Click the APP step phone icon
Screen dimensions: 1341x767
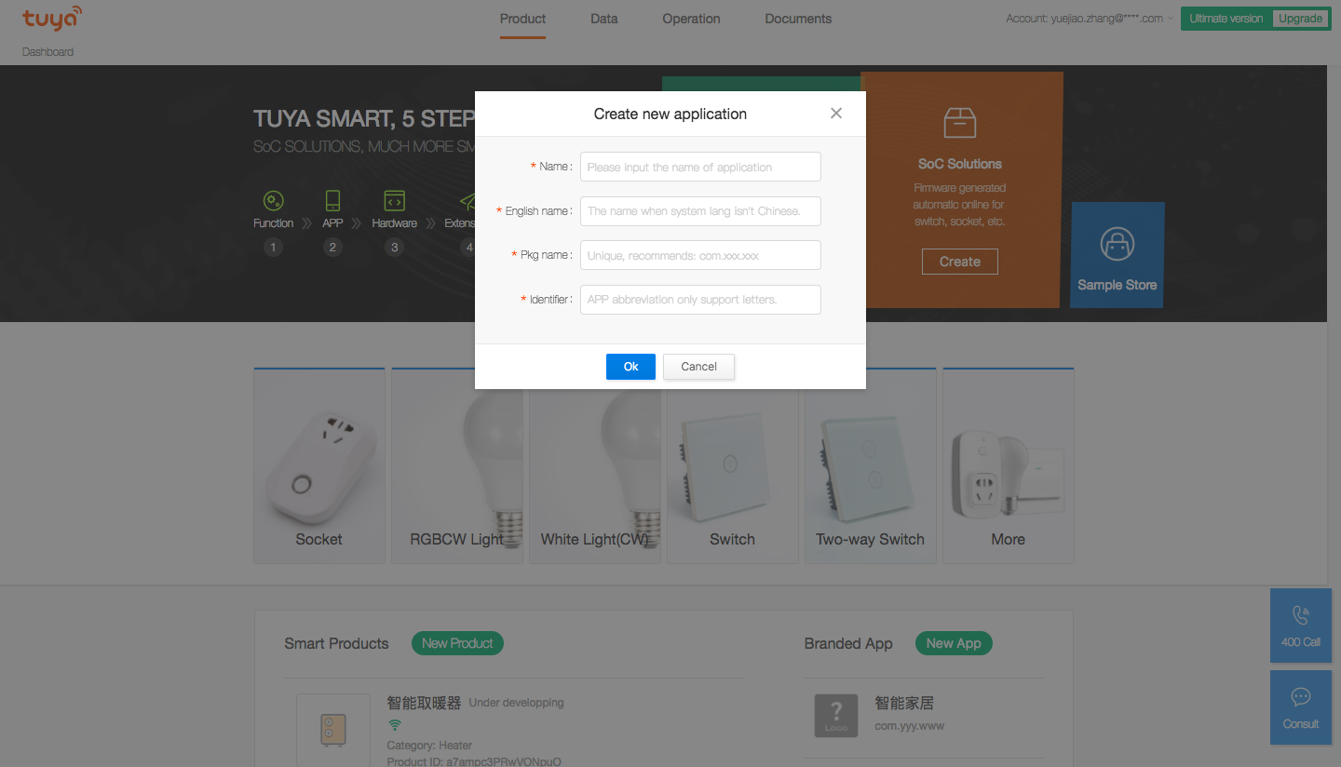[x=332, y=200]
